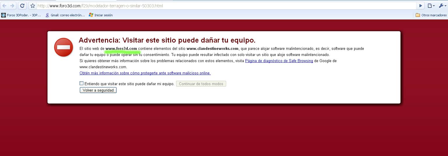Open the page menu icon

(x=431, y=6)
